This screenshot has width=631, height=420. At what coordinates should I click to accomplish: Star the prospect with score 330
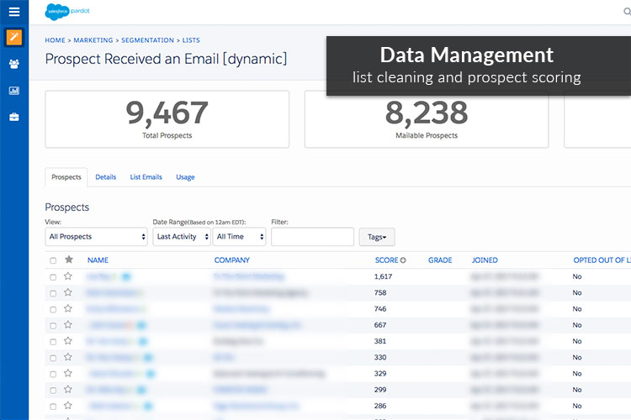pos(68,357)
